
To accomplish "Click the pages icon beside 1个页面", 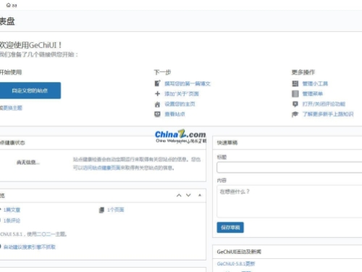I will 101,210.
